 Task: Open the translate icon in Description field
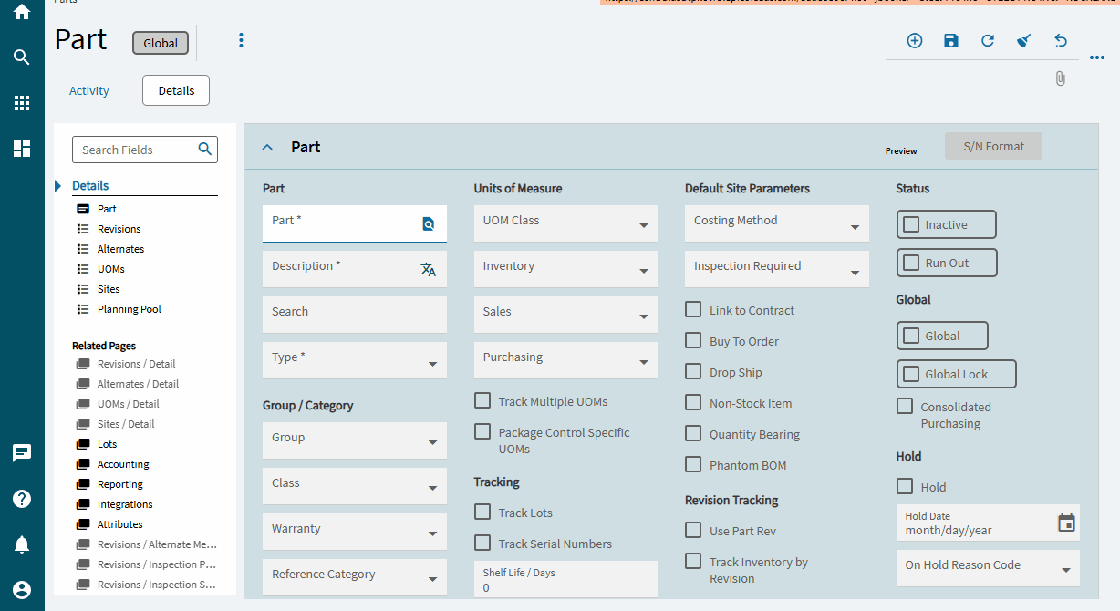click(x=429, y=268)
